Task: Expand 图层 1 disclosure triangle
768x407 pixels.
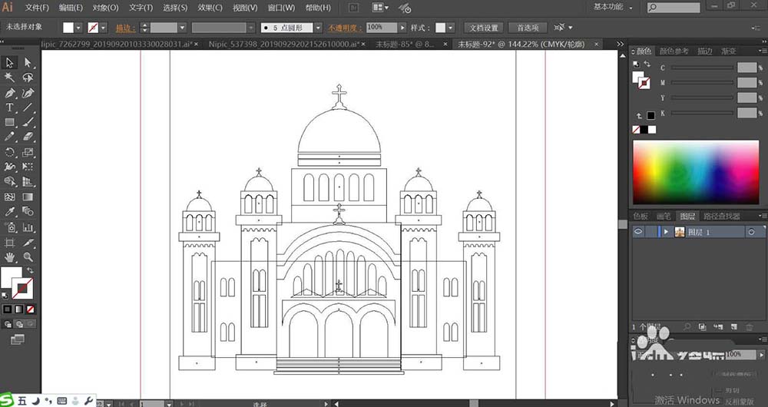Action: [666, 232]
